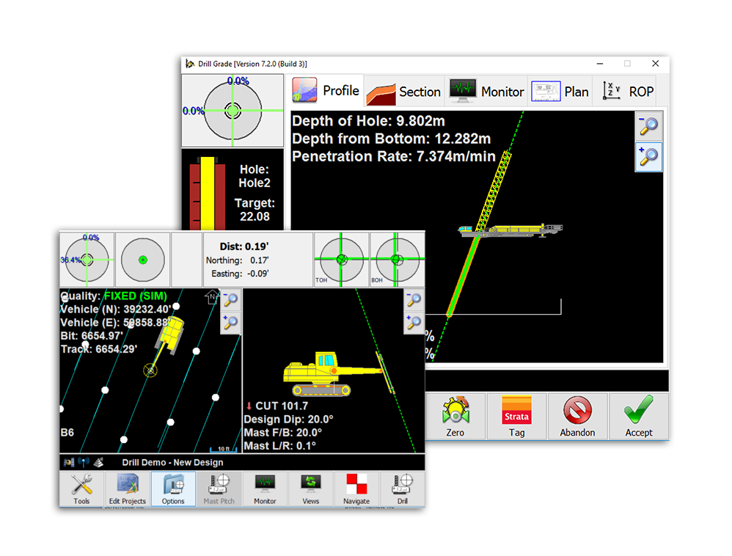
Task: Click the Target: 22.08 label
Action: (255, 210)
